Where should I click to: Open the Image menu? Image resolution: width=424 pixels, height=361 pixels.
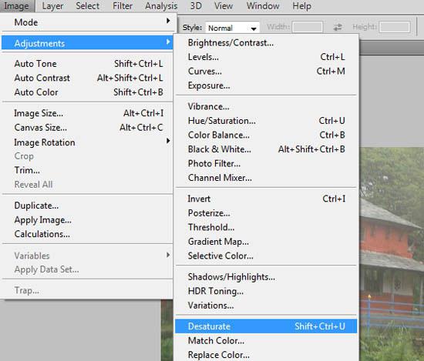(x=17, y=6)
